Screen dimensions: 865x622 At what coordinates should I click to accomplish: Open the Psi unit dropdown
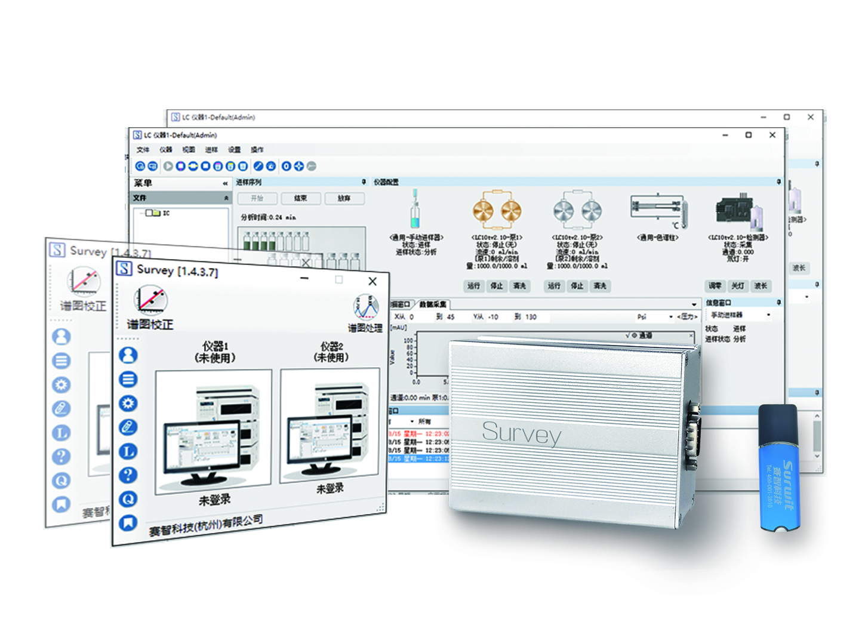point(671,317)
